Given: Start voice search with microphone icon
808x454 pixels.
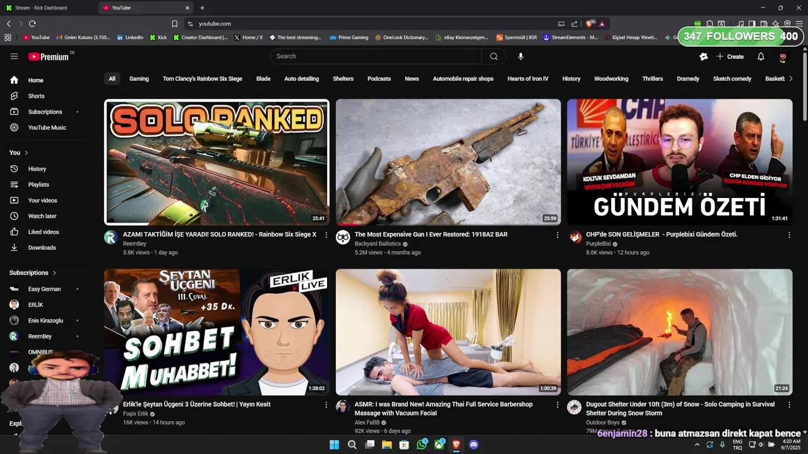Looking at the screenshot, I should point(521,56).
